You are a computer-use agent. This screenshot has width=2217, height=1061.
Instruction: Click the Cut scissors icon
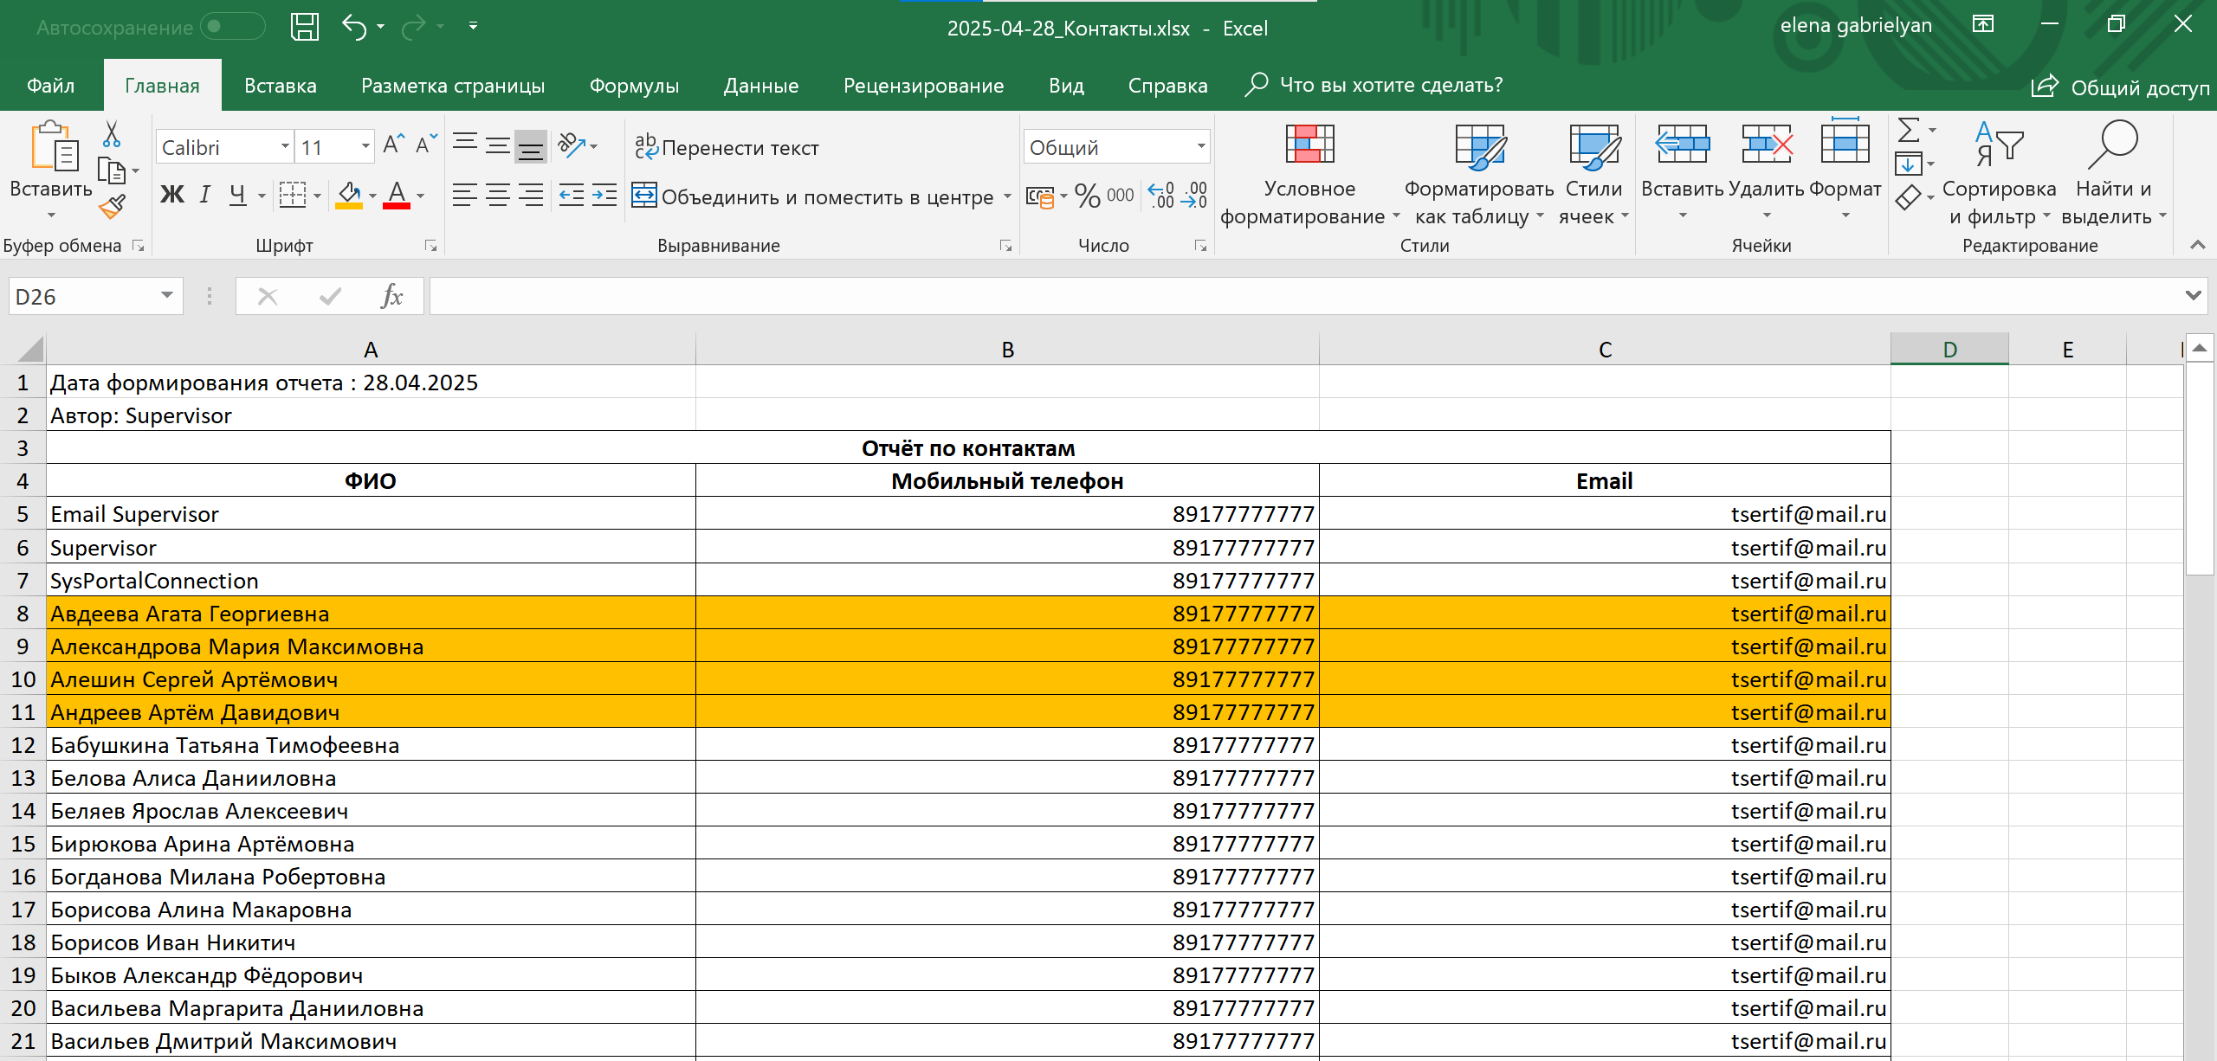click(x=112, y=134)
